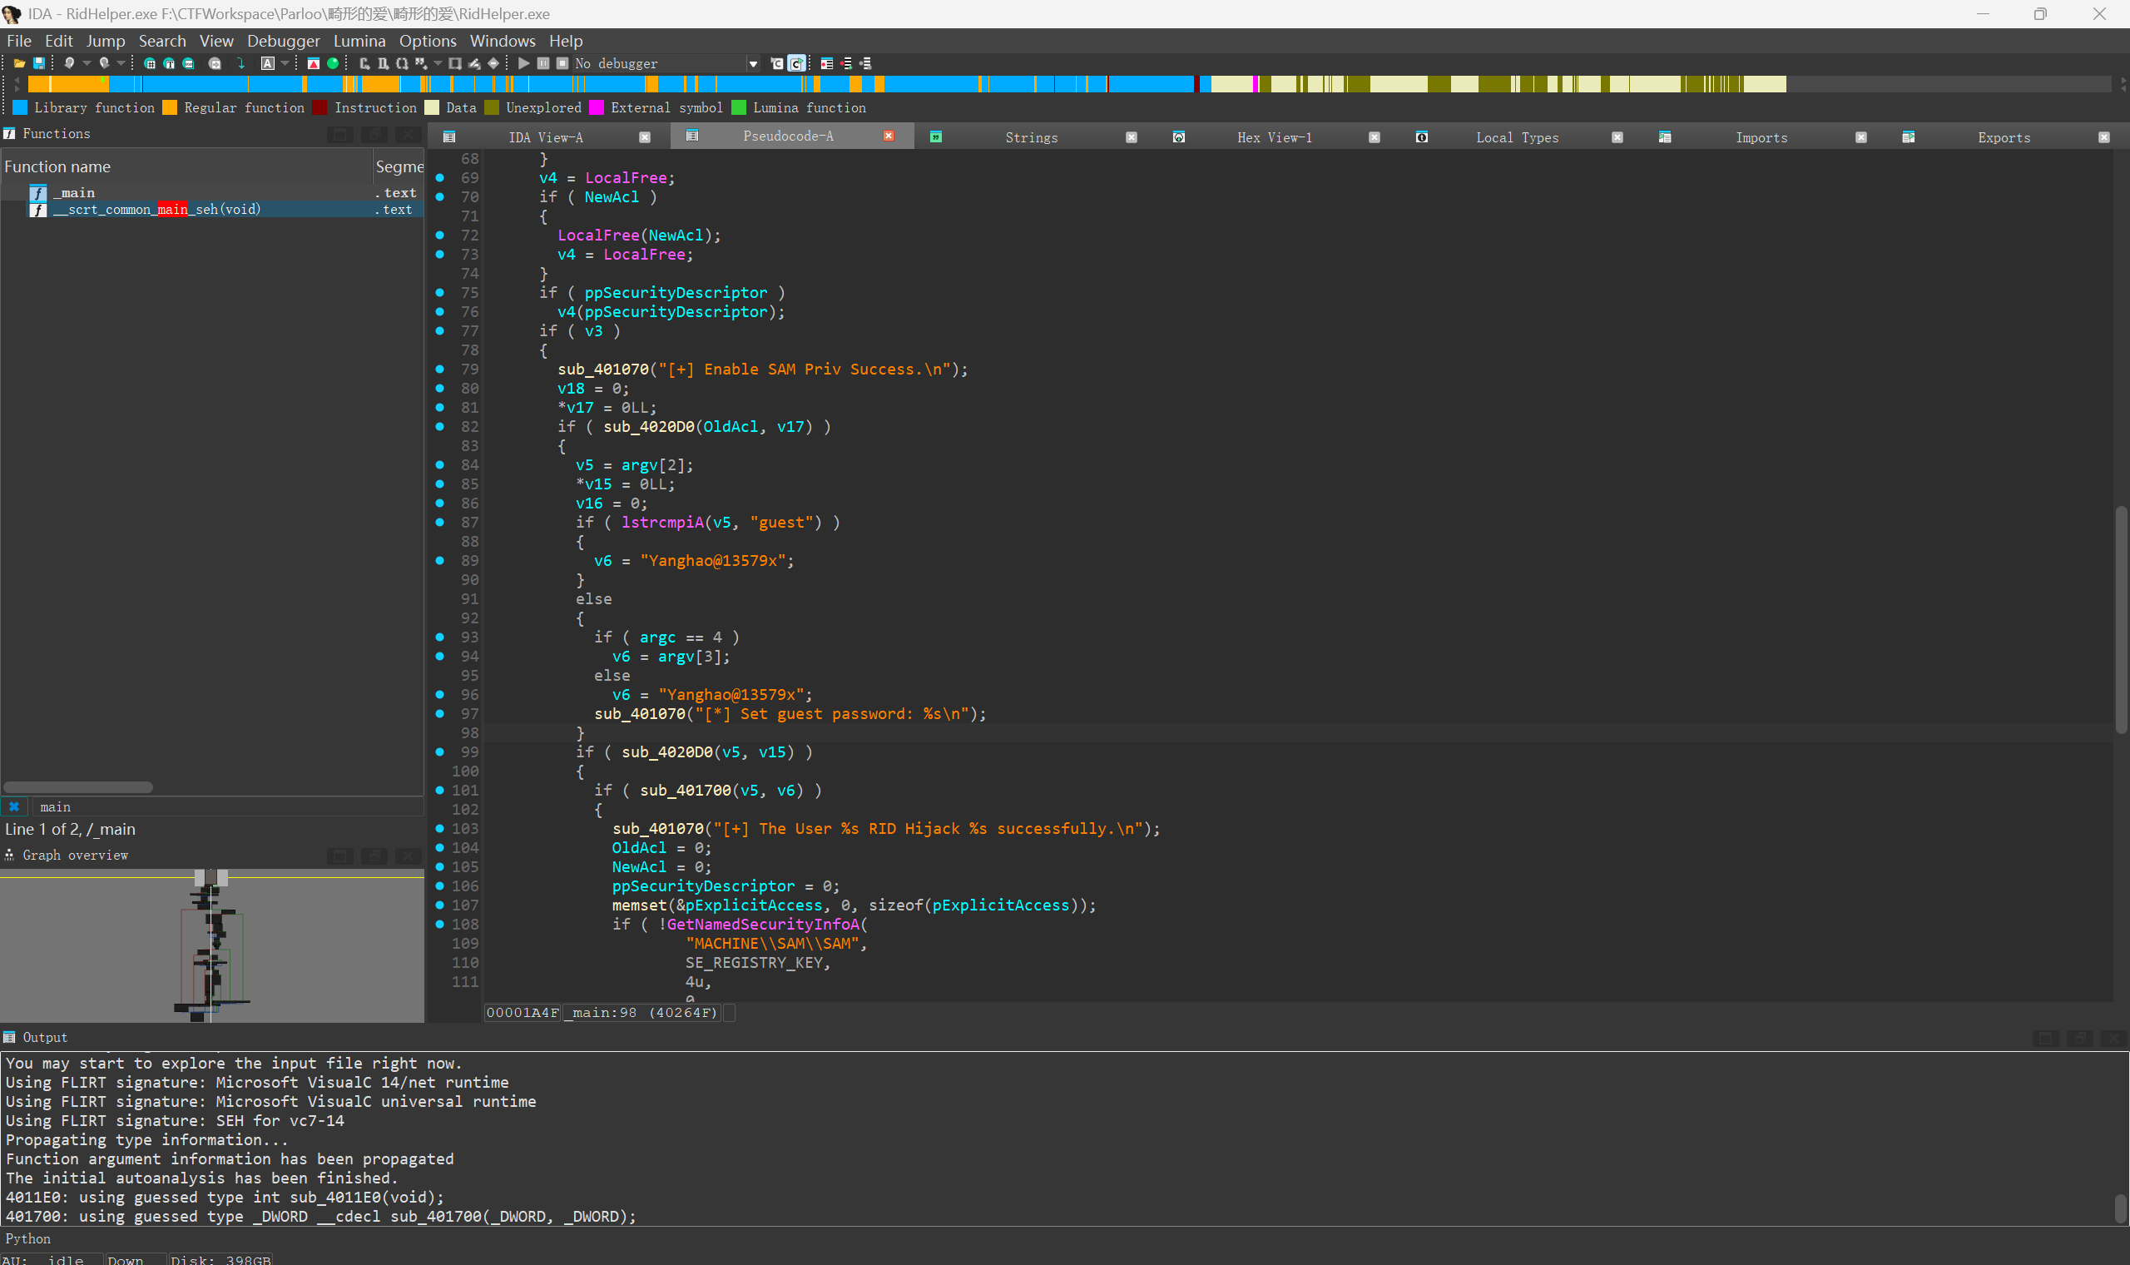Screen dimensions: 2130x1265
Task: Click the red triangle toolbar icon
Action: point(314,63)
